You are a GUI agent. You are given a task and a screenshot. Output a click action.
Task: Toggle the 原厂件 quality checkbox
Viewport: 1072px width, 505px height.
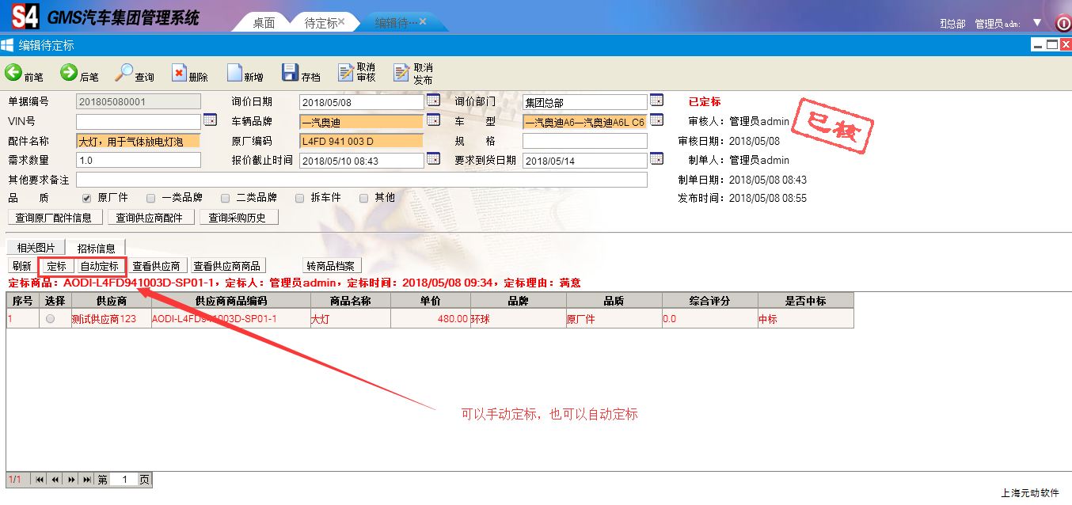[87, 198]
